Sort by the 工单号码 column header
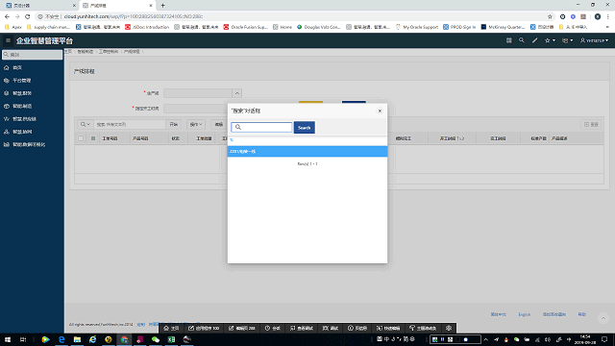Image resolution: width=615 pixels, height=346 pixels. point(110,138)
